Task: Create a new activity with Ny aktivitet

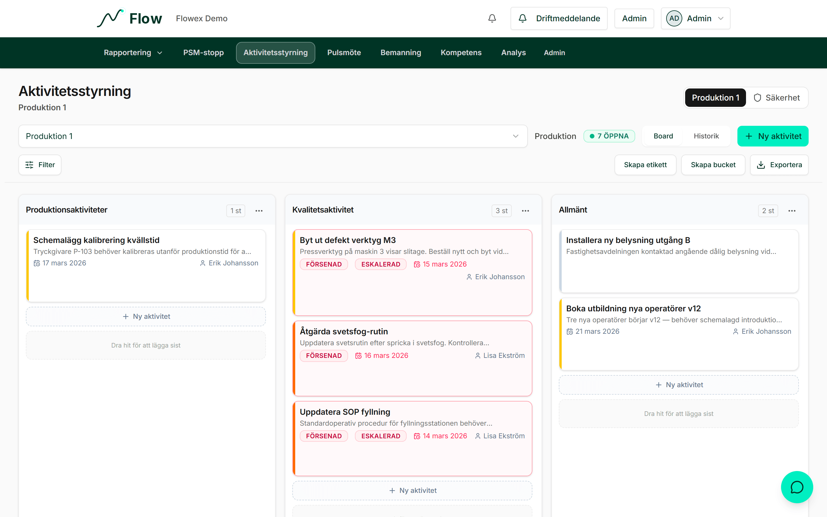Action: 773,136
